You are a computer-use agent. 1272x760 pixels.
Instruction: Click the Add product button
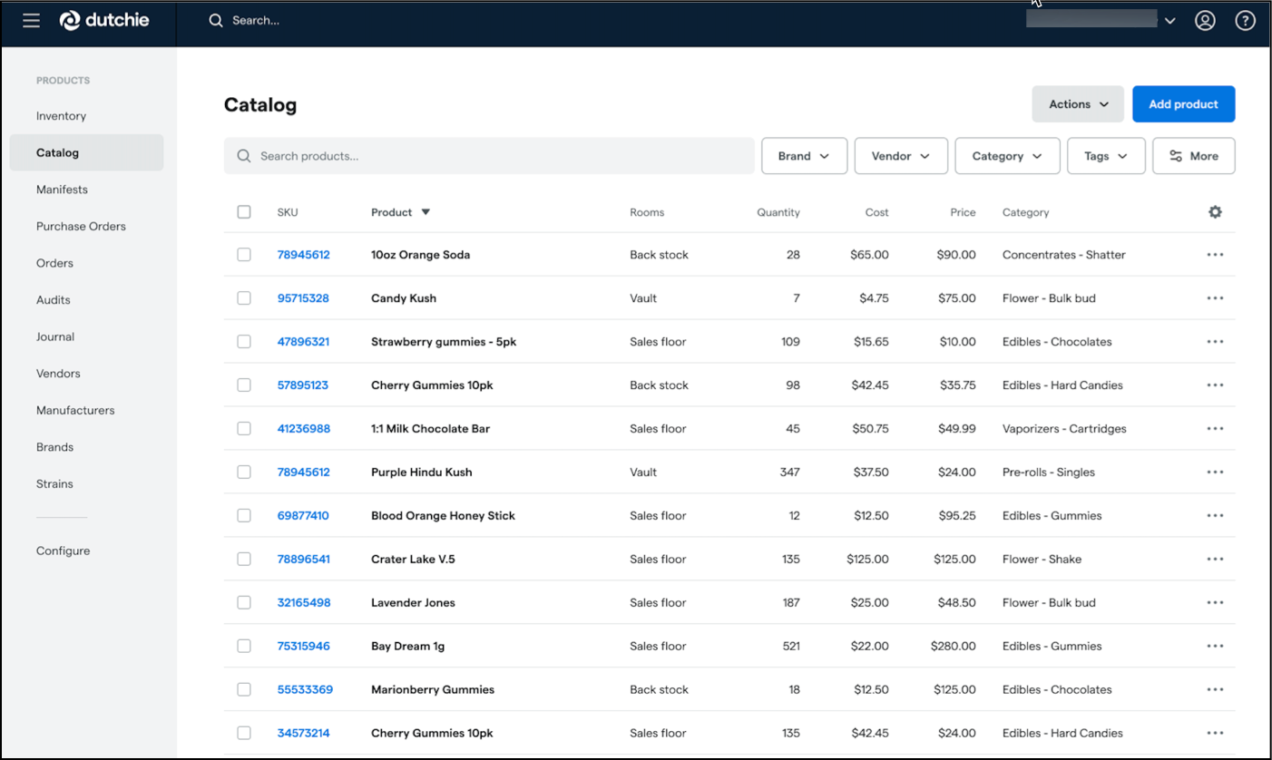[x=1183, y=104]
